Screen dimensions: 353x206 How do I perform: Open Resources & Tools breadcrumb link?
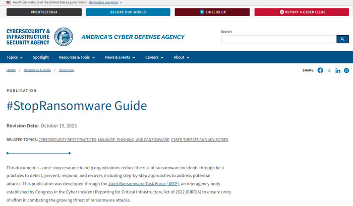[x=37, y=70]
